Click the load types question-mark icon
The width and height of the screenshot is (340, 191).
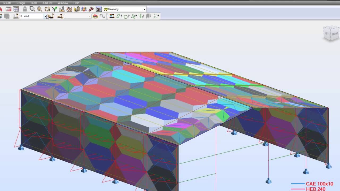[x=51, y=16]
